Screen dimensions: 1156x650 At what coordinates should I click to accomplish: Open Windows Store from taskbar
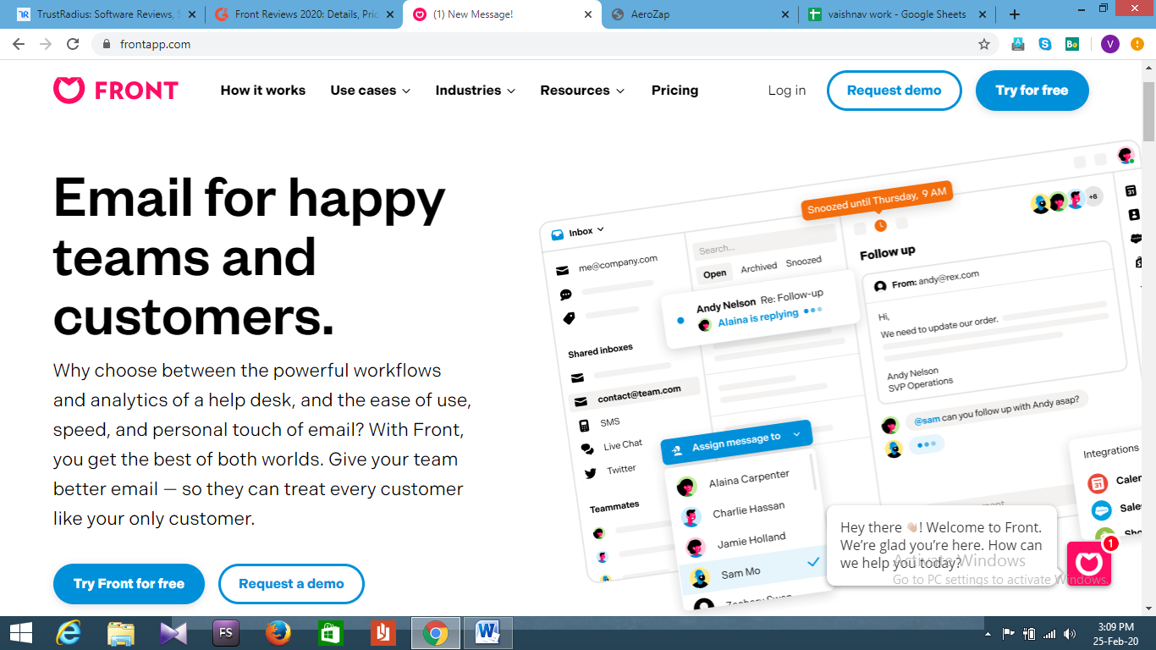tap(330, 633)
